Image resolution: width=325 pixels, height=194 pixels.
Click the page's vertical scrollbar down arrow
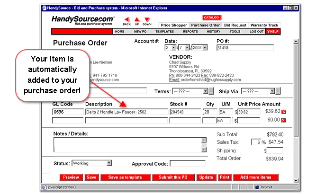click(296, 180)
